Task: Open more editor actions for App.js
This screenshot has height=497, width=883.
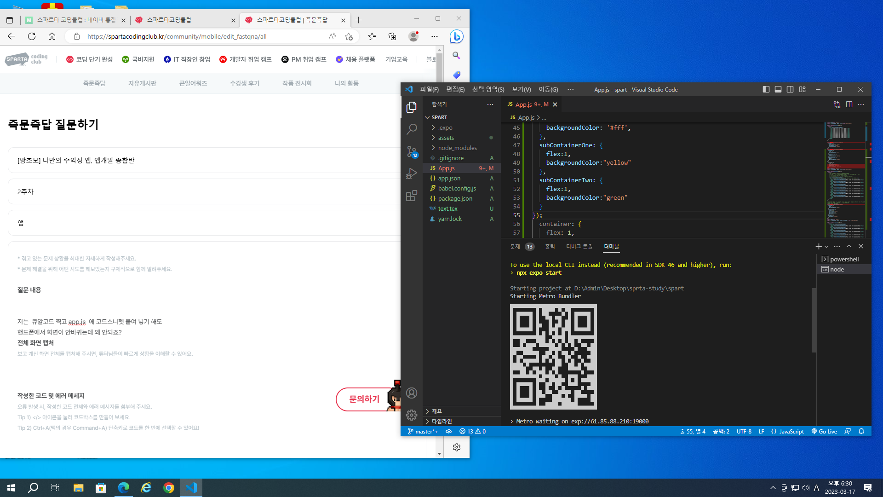Action: pos(861,104)
